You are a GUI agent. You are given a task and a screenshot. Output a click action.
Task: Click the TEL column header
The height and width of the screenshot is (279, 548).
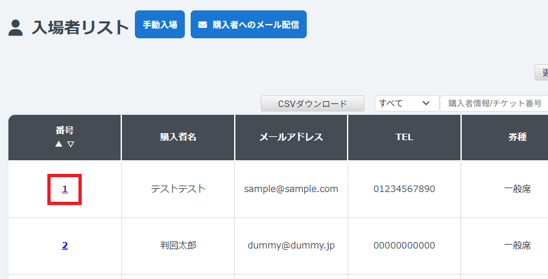(x=405, y=138)
